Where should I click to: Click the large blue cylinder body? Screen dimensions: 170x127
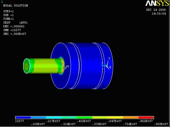(87, 66)
